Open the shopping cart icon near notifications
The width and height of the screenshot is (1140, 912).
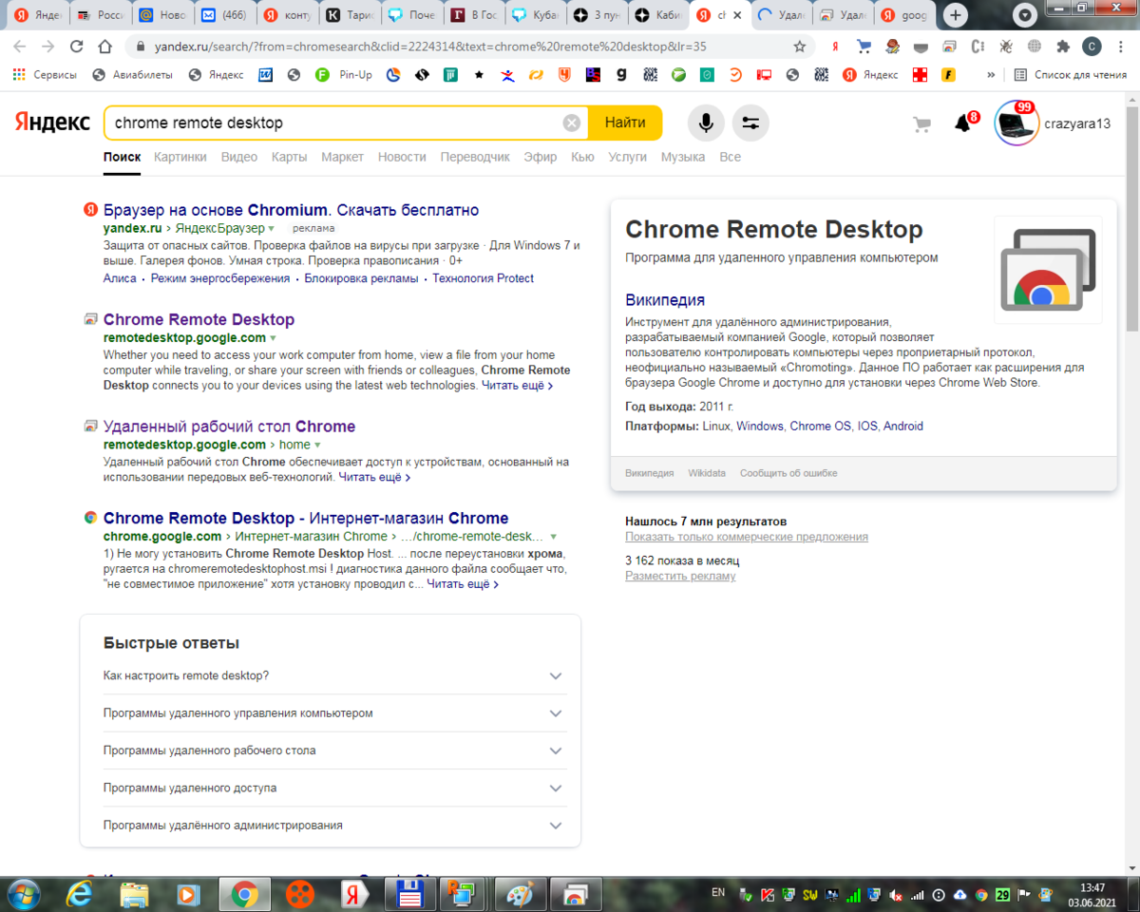(x=921, y=123)
